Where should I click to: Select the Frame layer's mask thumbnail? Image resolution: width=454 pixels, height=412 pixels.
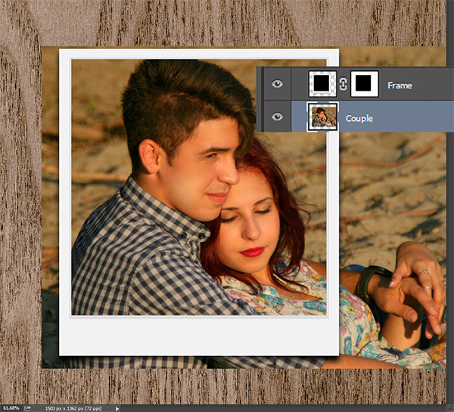coord(364,85)
